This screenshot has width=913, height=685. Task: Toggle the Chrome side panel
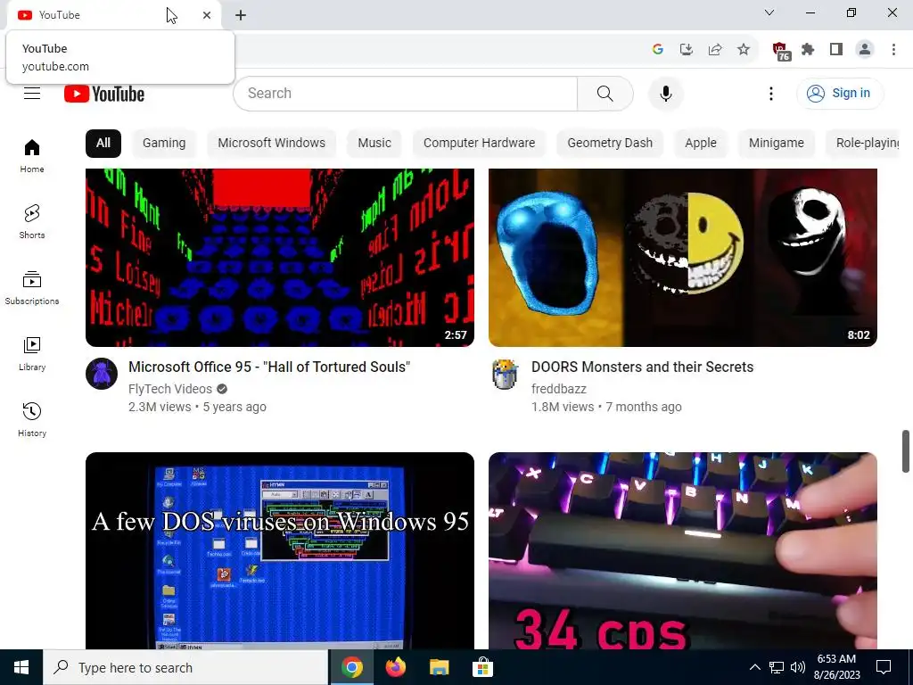(836, 50)
